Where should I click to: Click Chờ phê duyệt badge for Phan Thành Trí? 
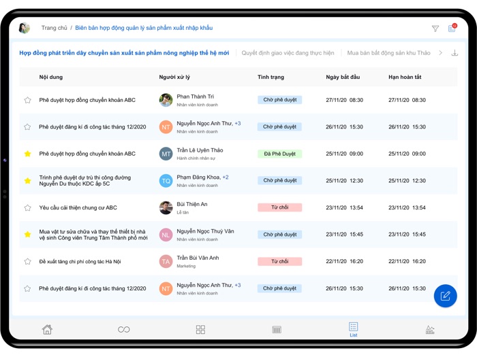[280, 100]
